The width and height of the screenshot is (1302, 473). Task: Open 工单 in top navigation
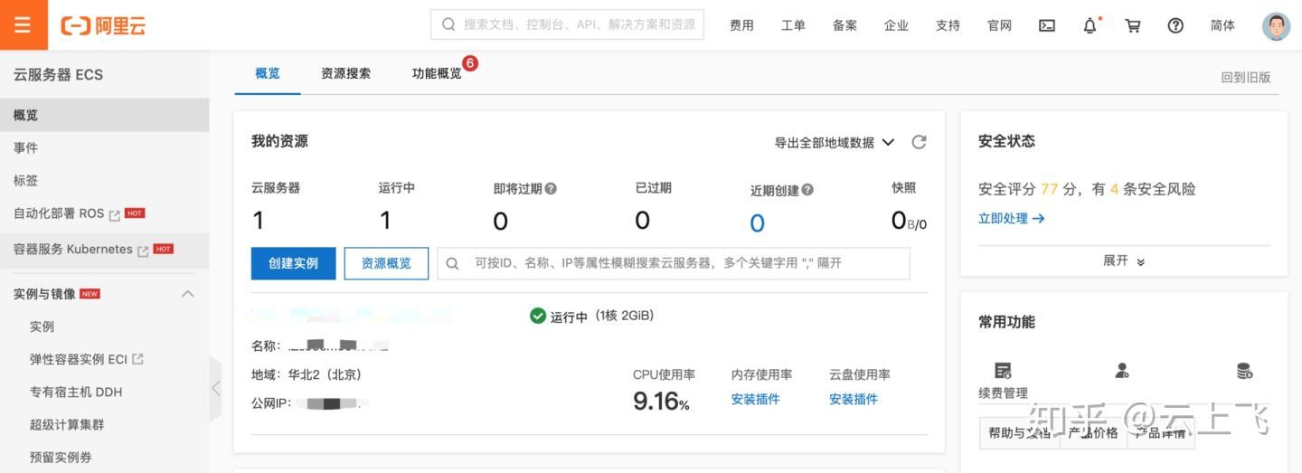(793, 25)
